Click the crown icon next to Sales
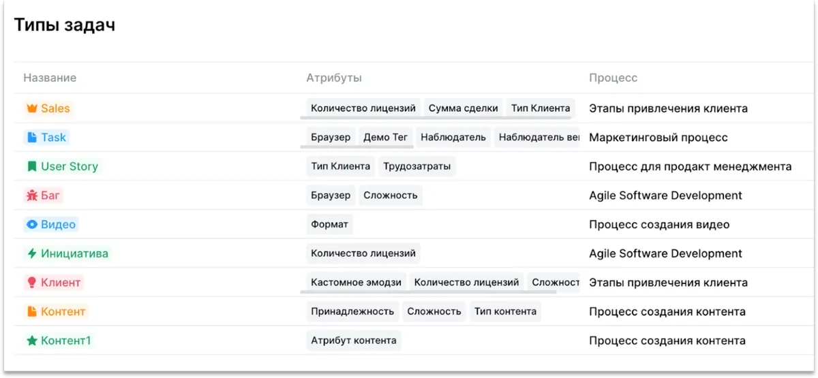This screenshot has width=818, height=378. 31,108
